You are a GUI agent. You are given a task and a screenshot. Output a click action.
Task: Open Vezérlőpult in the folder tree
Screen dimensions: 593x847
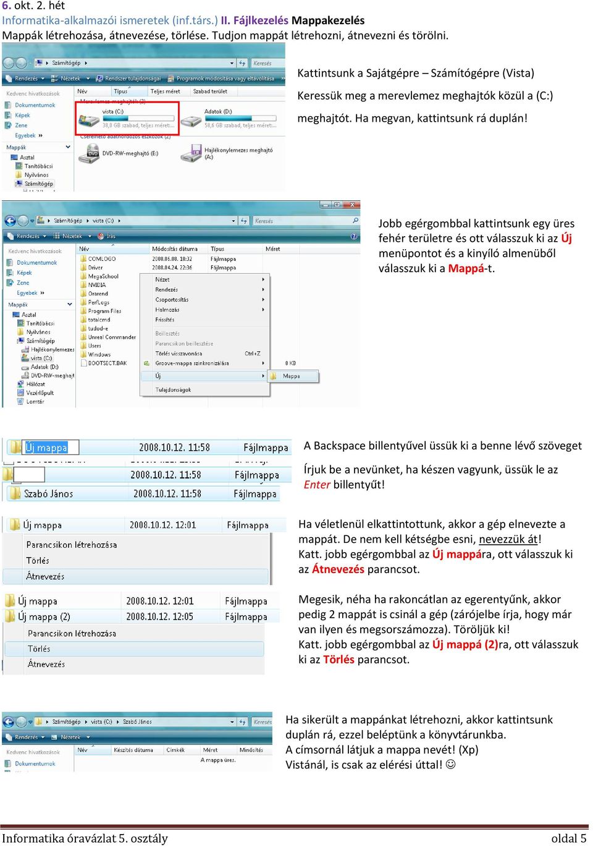pos(36,393)
